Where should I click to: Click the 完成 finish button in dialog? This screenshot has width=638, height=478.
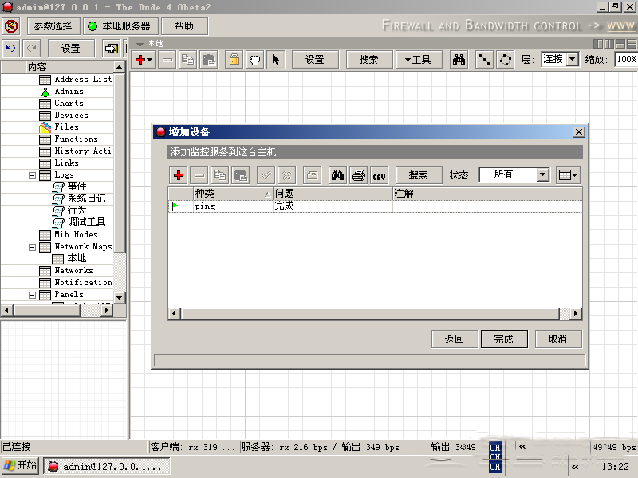503,339
